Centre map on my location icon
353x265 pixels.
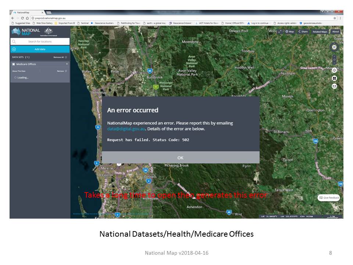point(334,70)
